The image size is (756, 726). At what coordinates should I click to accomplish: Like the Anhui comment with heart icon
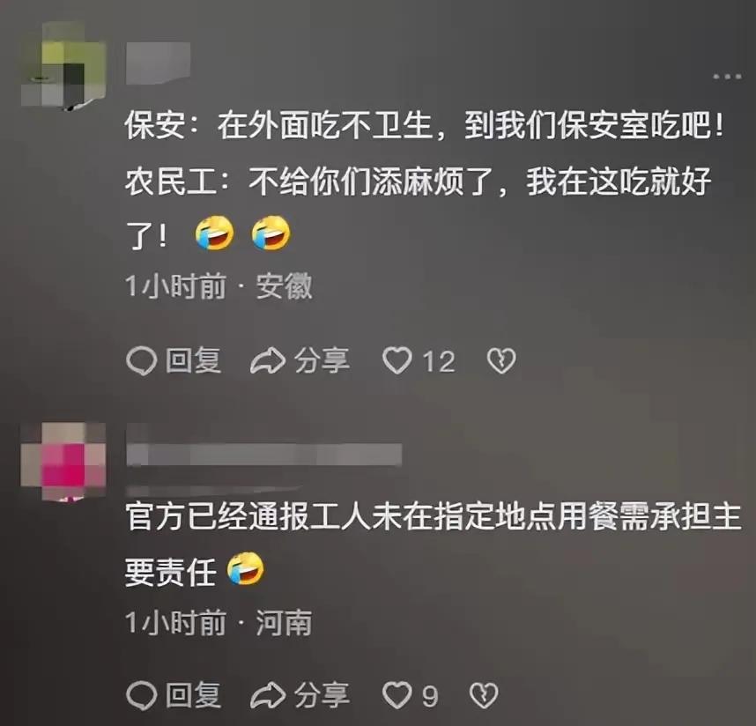pyautogui.click(x=397, y=361)
